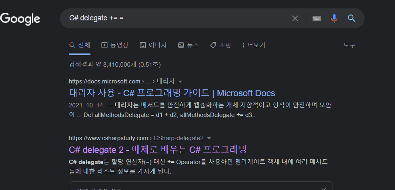Click snippet line 들에 대한 리스트 정보를 가지게 된다
The image size is (395, 190).
120,172
